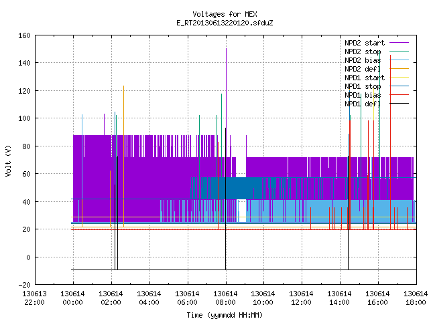The width and height of the screenshot is (429, 321).
Task: Click the y-axis tick value 140
Action: tap(24, 63)
